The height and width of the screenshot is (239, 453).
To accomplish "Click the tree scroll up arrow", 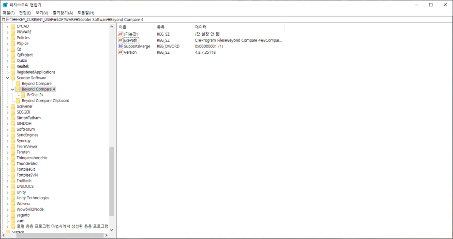I will coord(112,27).
